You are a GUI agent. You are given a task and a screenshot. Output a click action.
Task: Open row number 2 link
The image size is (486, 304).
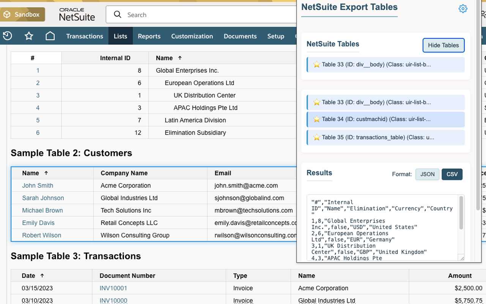[x=38, y=83]
